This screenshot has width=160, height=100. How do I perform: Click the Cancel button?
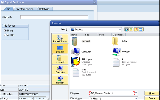click(152, 98)
